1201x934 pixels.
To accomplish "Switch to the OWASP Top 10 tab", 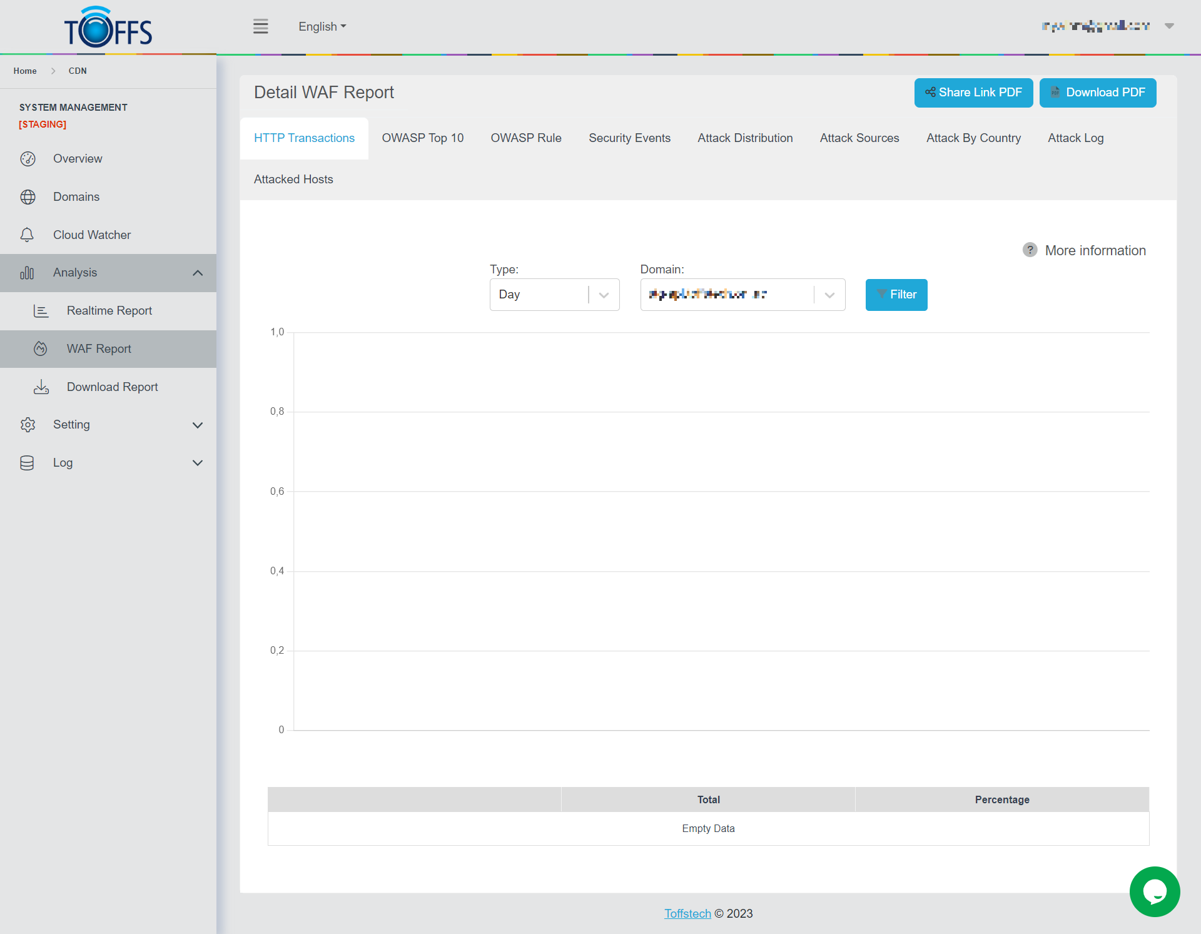I will click(423, 138).
